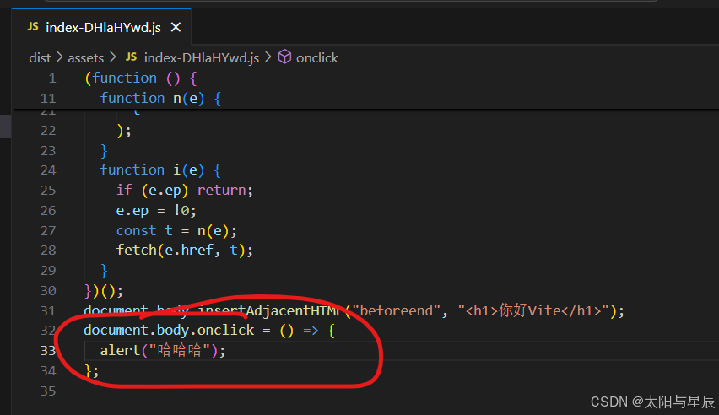Click the '})();' line 30
The image size is (719, 415).
tap(104, 291)
